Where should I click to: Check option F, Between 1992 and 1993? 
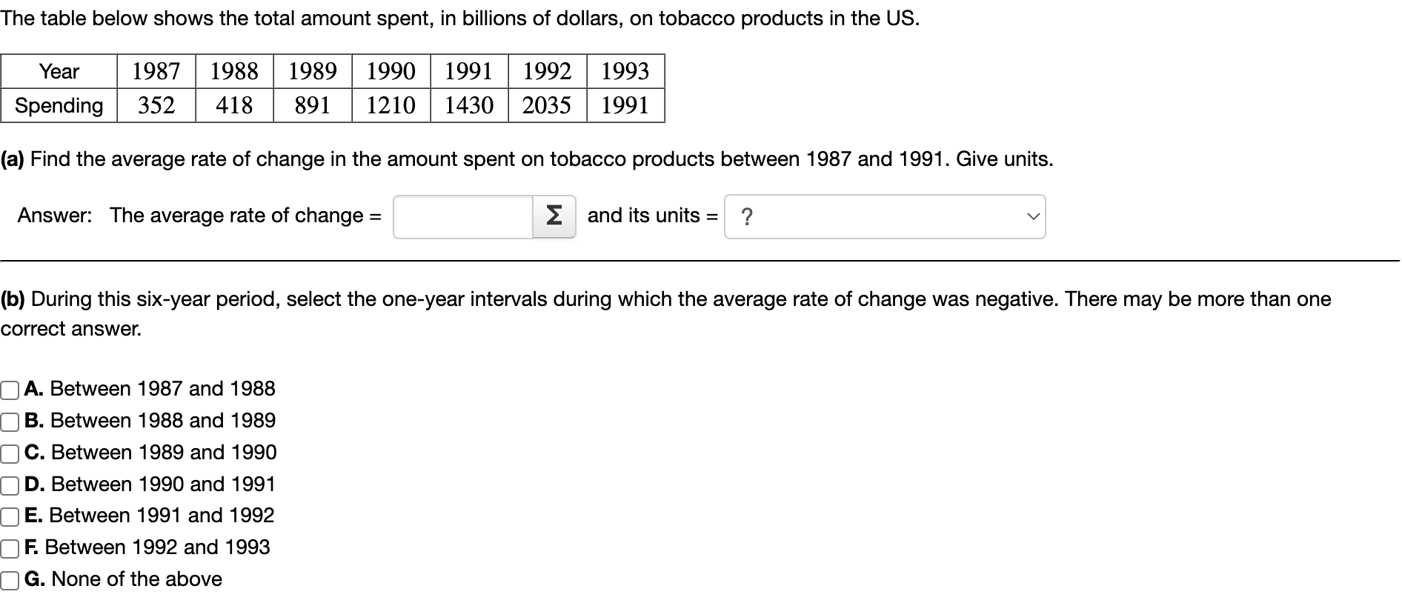[8, 548]
